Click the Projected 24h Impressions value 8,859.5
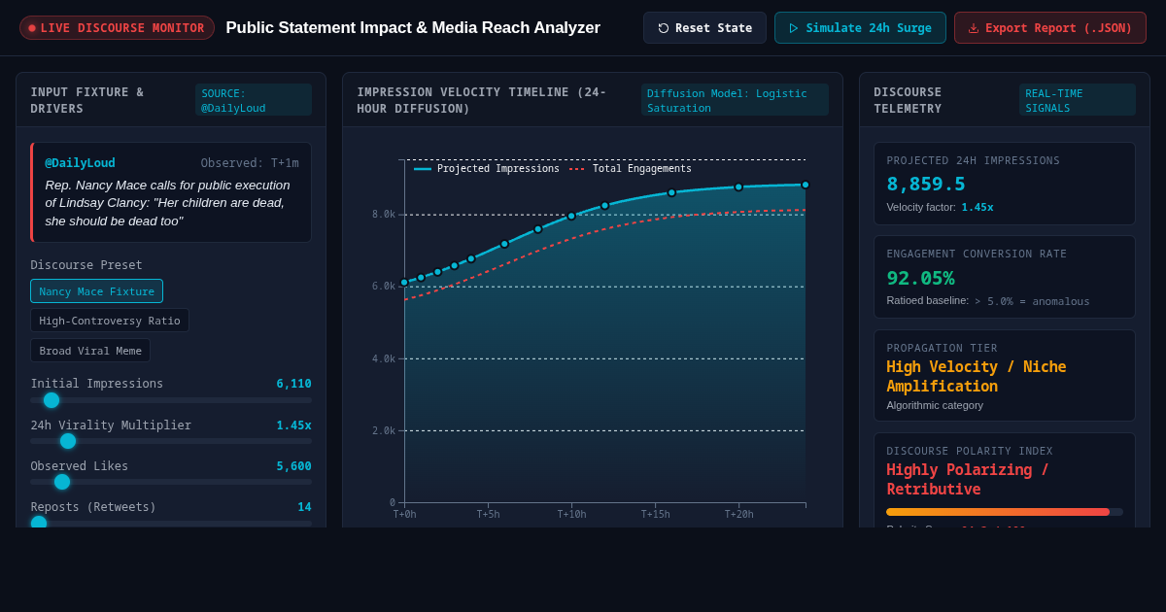Viewport: 1166px width, 612px height. pyautogui.click(x=926, y=184)
